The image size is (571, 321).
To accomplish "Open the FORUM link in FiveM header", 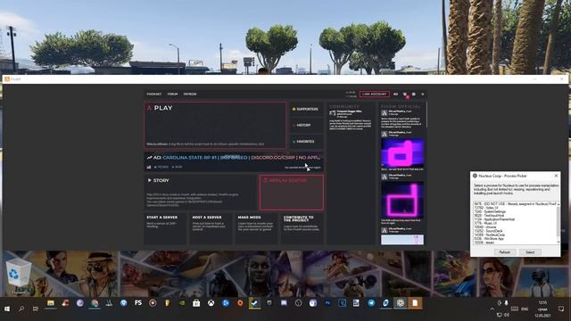I will (172, 95).
